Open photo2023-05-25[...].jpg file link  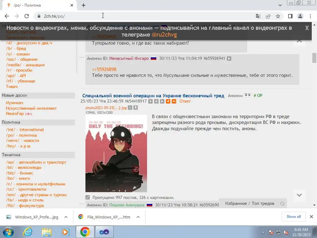tap(106, 108)
